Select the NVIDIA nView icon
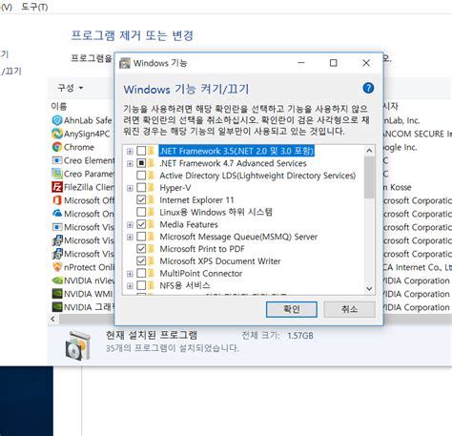 pos(57,280)
